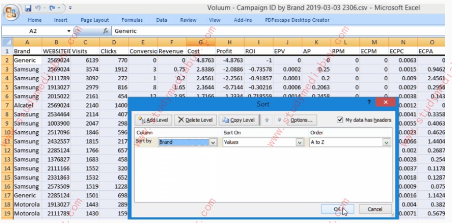Click the Alcatel cell in row 7
The width and height of the screenshot is (452, 223).
pos(27,105)
